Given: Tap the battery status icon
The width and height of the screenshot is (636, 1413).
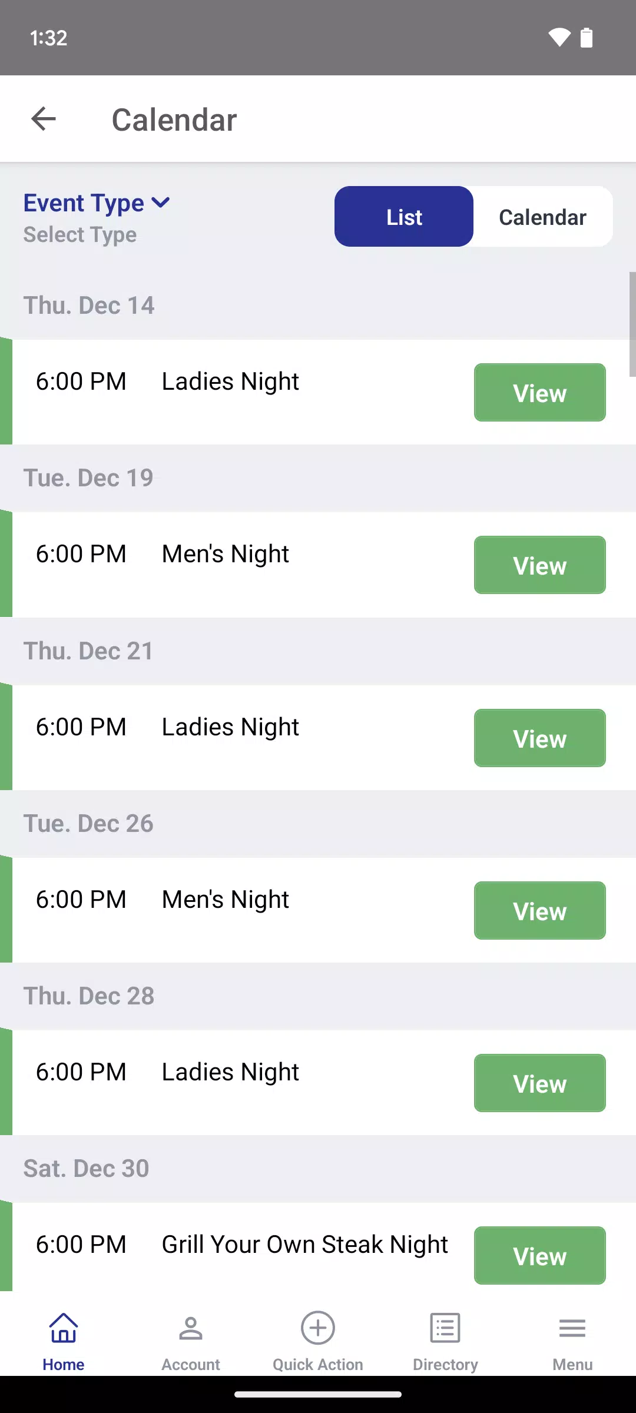Looking at the screenshot, I should coord(587,38).
